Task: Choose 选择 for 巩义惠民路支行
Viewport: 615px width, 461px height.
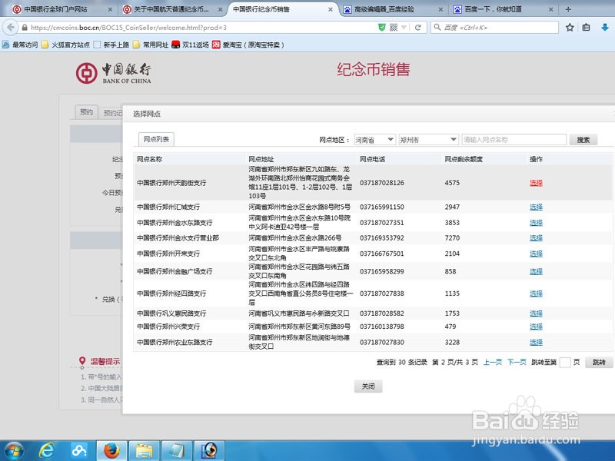Action: coord(536,313)
